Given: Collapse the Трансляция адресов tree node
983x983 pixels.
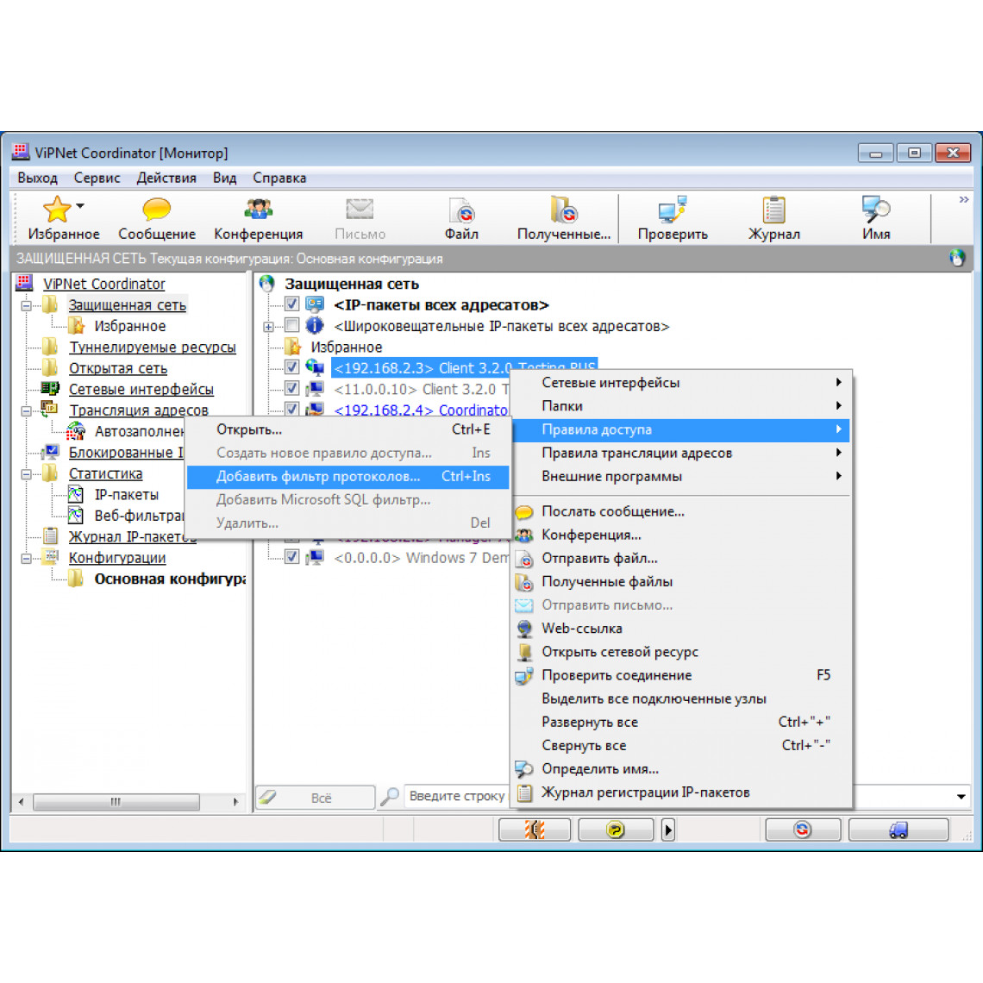Looking at the screenshot, I should [27, 410].
